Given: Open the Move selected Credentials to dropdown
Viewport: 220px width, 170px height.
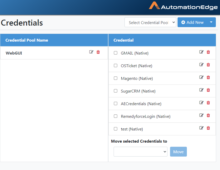Looking at the screenshot, I should [x=141, y=152].
